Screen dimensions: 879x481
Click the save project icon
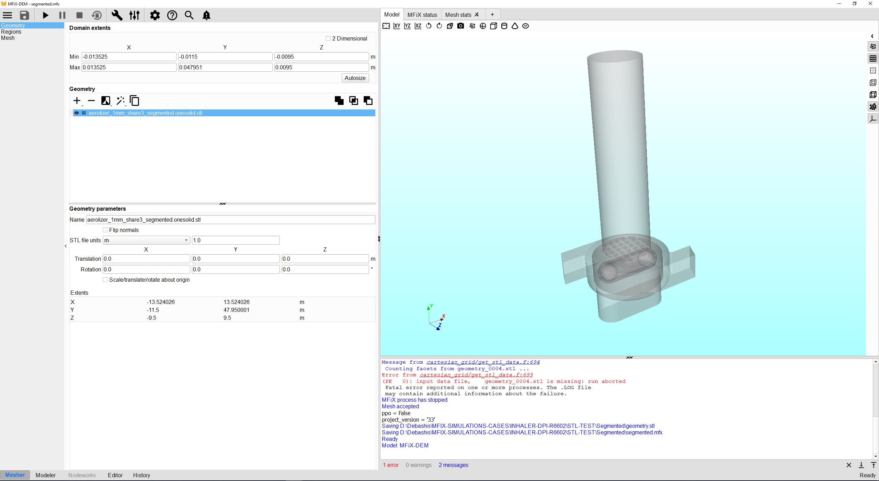point(24,15)
